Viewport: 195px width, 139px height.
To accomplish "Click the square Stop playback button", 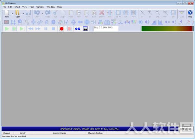I will (53, 29).
